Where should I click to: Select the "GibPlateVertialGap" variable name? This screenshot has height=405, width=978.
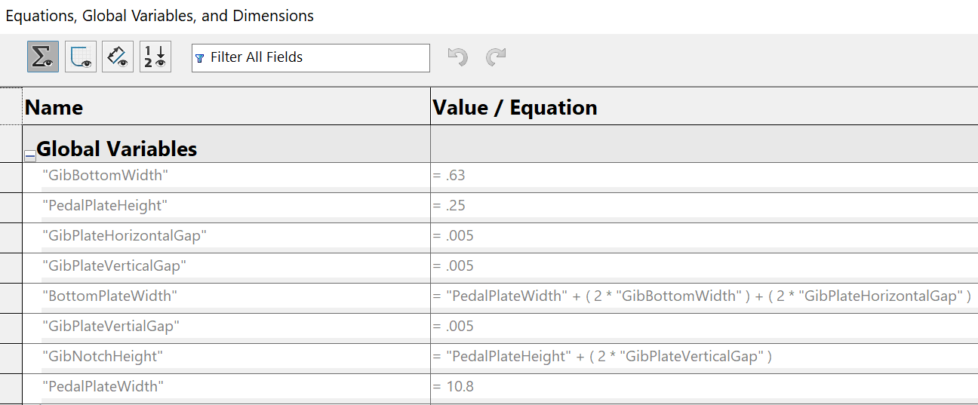tap(111, 326)
